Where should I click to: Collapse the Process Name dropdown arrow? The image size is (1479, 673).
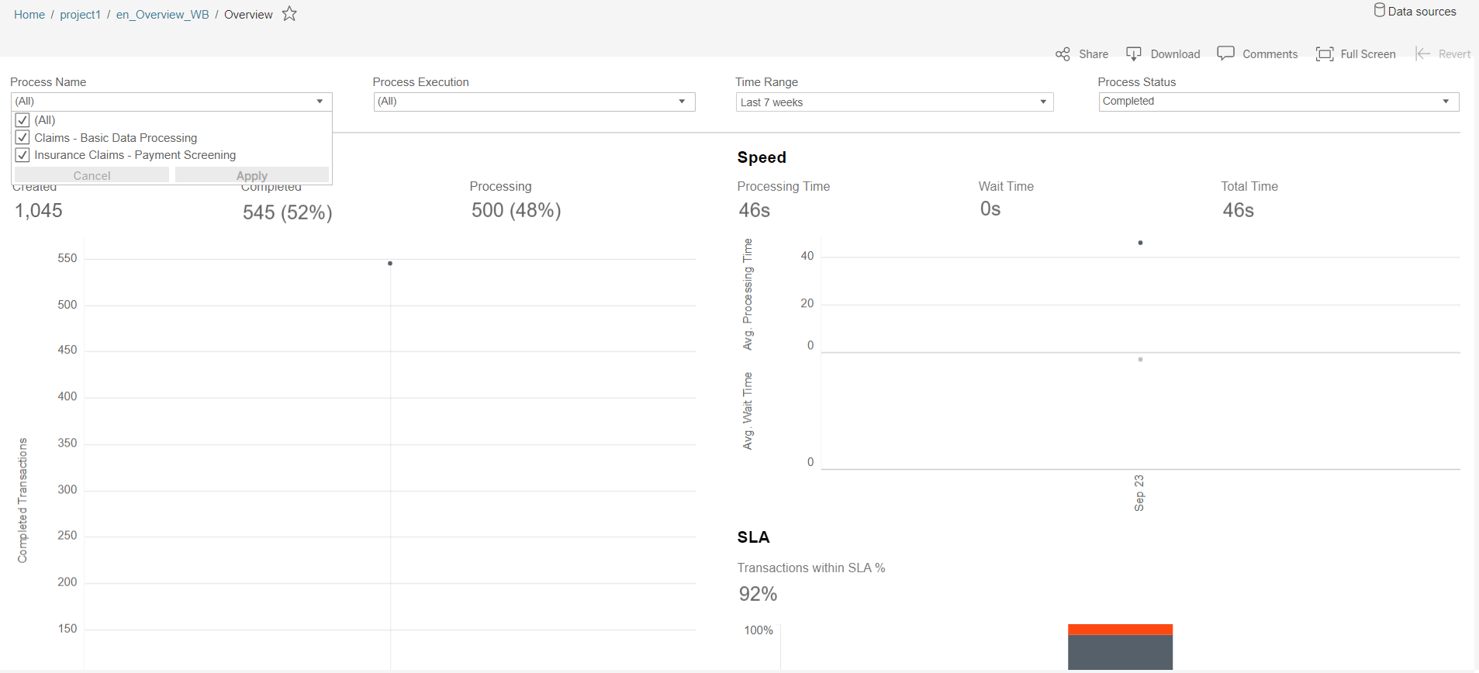pos(320,102)
